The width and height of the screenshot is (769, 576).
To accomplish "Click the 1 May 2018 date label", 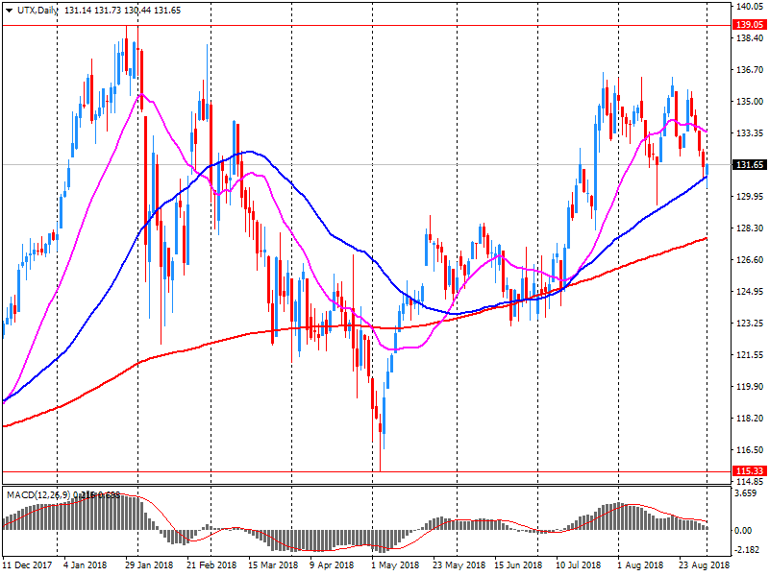I will tap(395, 565).
